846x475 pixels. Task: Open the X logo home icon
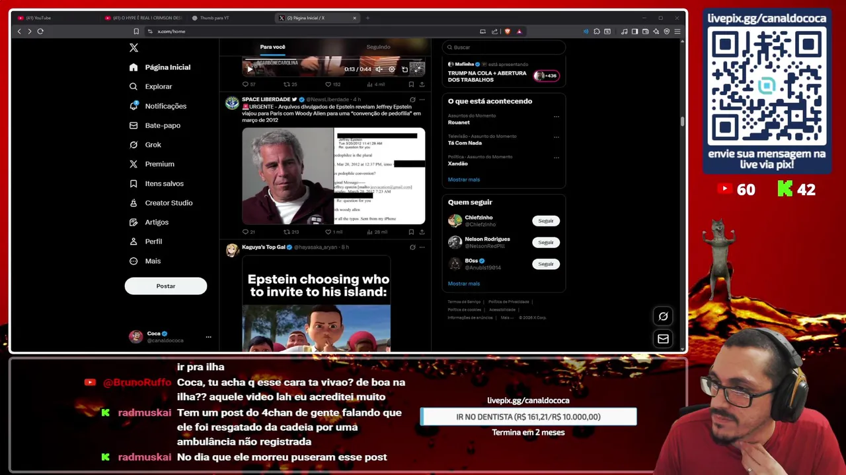pyautogui.click(x=134, y=47)
